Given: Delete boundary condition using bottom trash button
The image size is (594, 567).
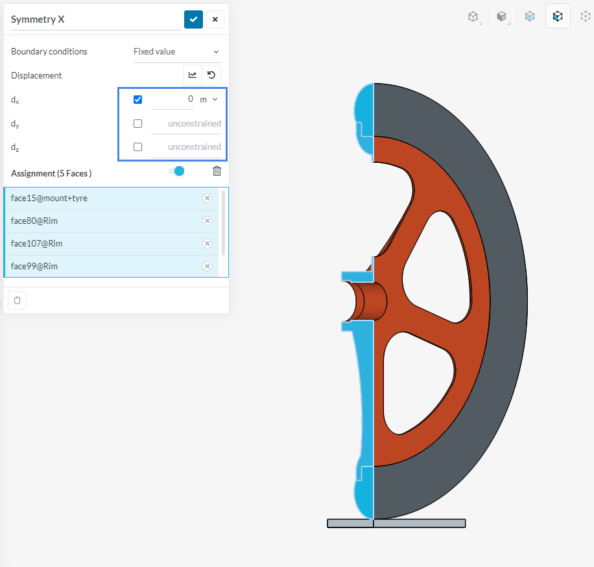Looking at the screenshot, I should 17,300.
